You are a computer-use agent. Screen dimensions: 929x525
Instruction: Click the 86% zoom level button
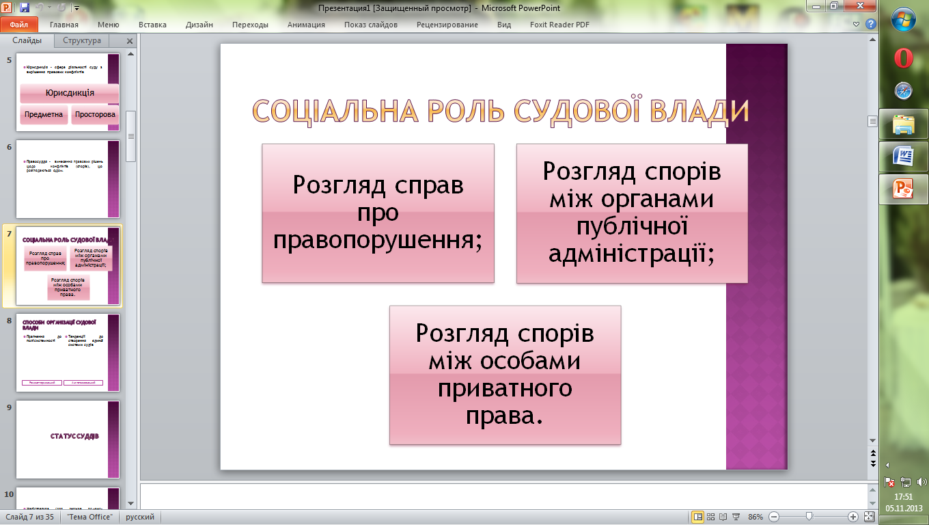pyautogui.click(x=755, y=517)
